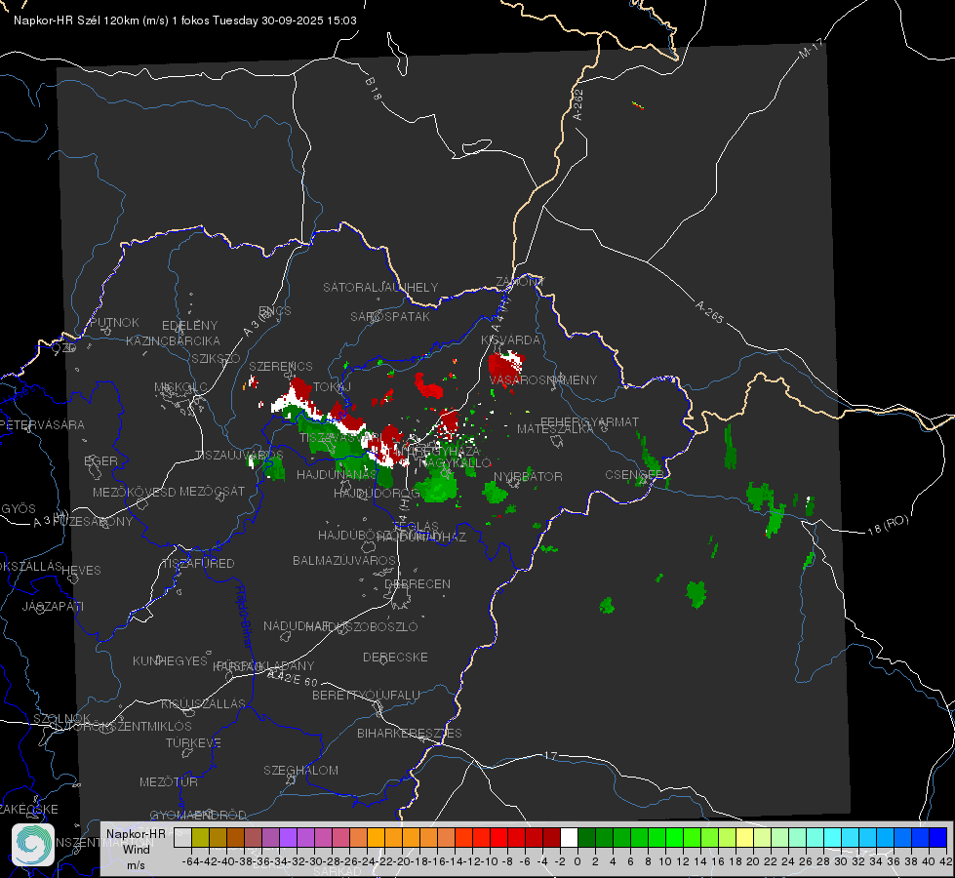Click the white swatch between -2 and 0

[x=569, y=838]
